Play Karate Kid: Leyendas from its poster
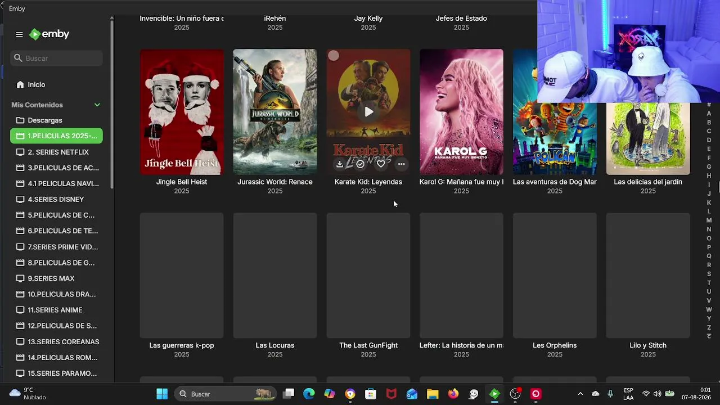Image resolution: width=720 pixels, height=405 pixels. click(x=368, y=112)
